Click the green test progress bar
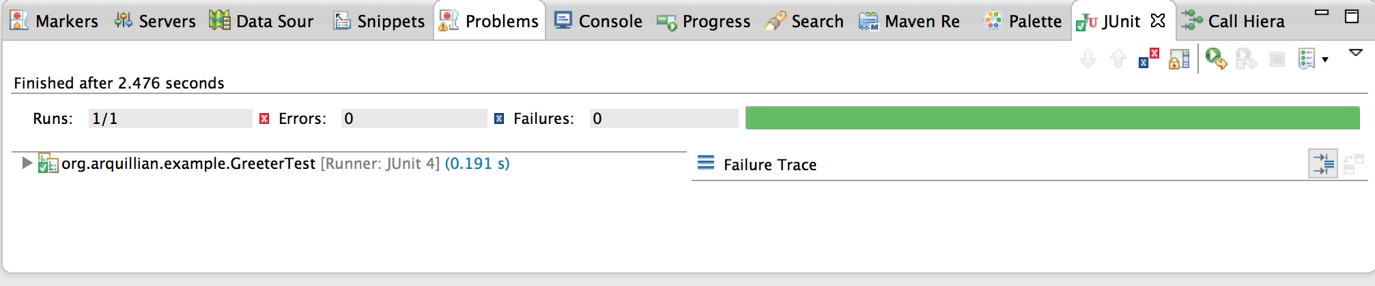The width and height of the screenshot is (1375, 286). point(1053,118)
